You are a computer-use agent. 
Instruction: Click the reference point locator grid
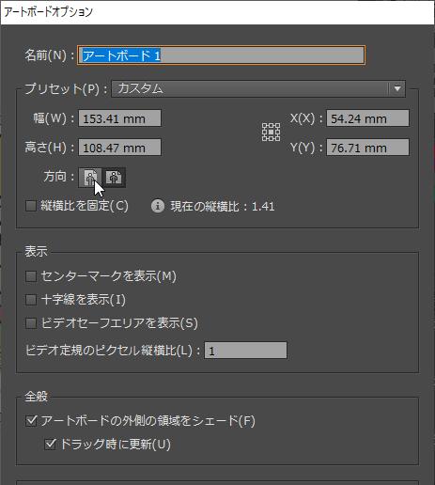[x=271, y=132]
